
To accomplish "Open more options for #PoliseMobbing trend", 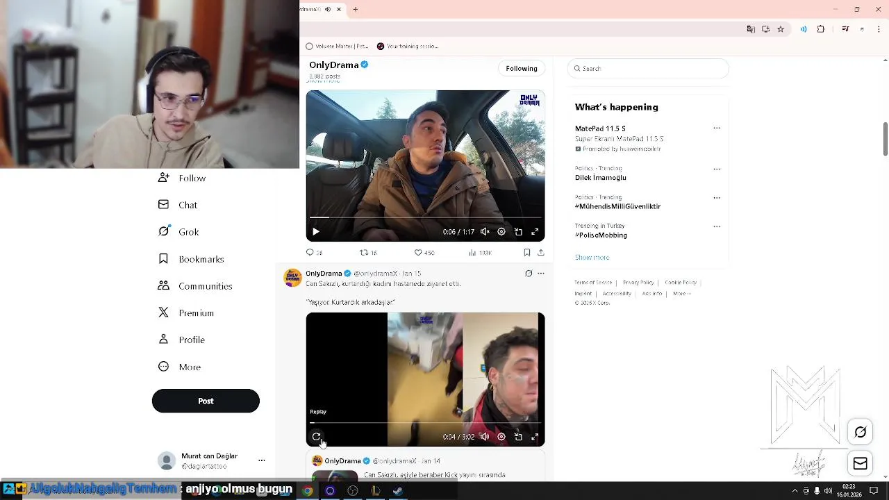I will coord(717,226).
